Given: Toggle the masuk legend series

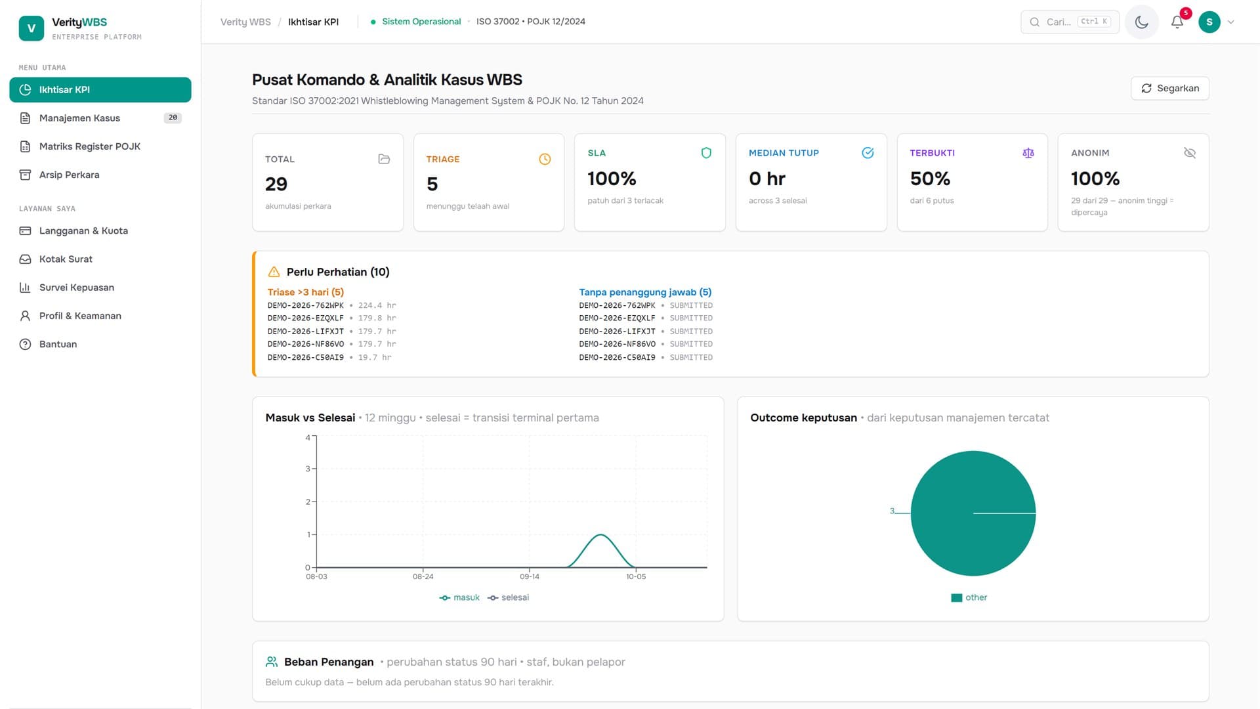Looking at the screenshot, I should (459, 597).
